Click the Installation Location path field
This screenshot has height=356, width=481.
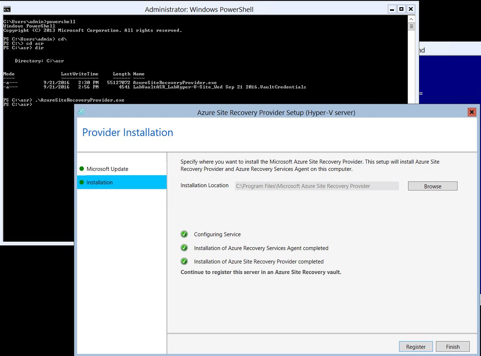click(x=317, y=186)
